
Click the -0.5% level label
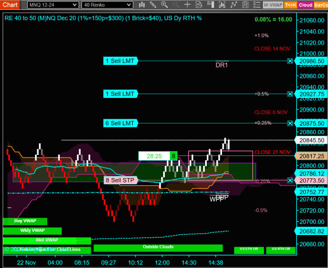[261, 210]
